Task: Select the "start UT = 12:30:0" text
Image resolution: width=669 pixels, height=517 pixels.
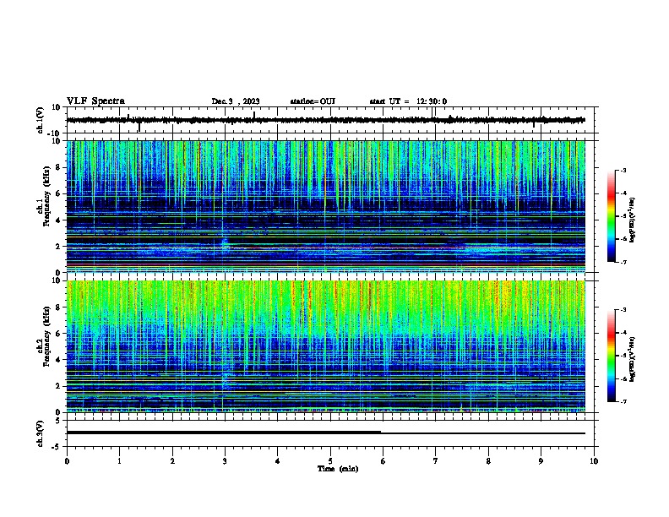Action: [408, 101]
